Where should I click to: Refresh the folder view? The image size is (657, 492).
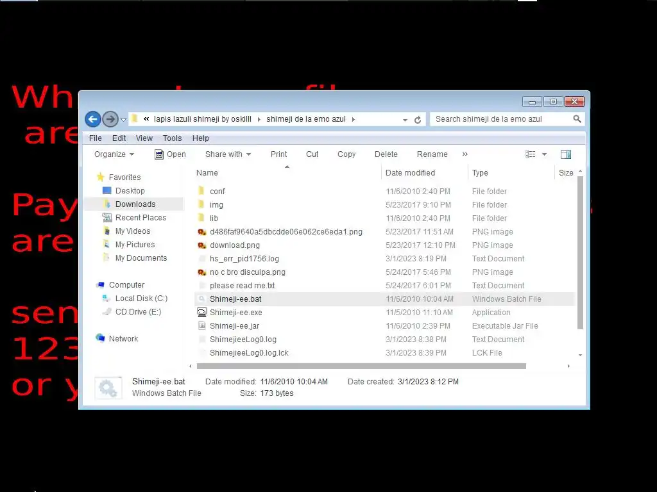[418, 120]
